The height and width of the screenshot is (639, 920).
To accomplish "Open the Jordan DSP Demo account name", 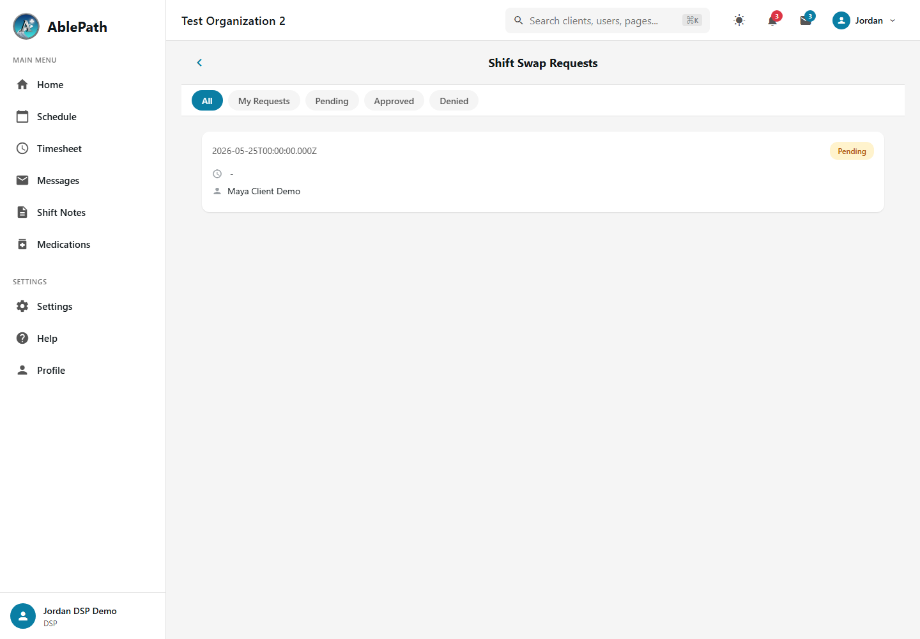I will (80, 611).
